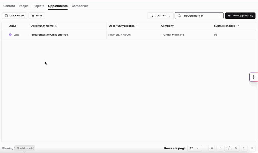Go to next page chevron
The image size is (258, 153).
(244, 148)
